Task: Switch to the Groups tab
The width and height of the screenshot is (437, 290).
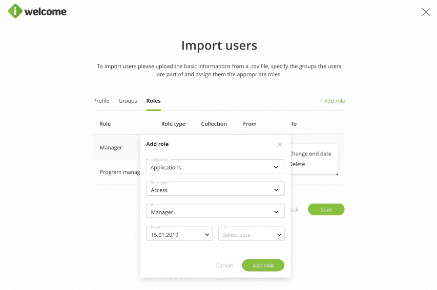Action: pyautogui.click(x=128, y=101)
